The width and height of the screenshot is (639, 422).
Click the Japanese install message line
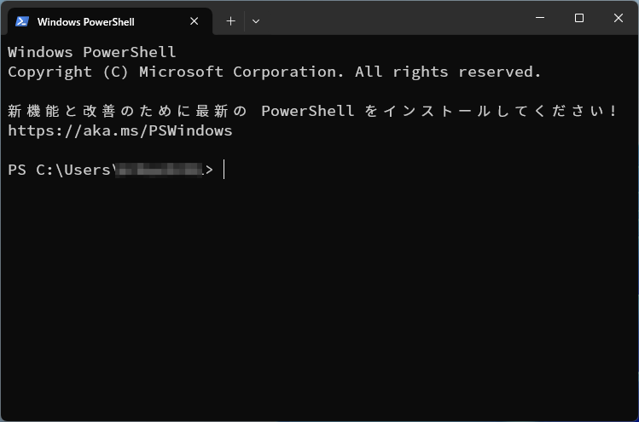click(313, 111)
